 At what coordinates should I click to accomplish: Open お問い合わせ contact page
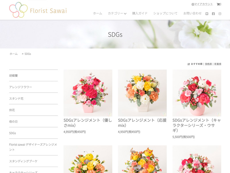[192, 13]
